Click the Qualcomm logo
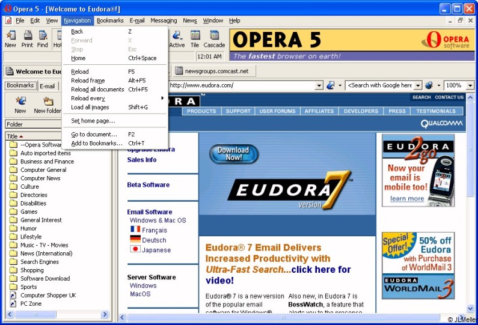 (x=441, y=123)
